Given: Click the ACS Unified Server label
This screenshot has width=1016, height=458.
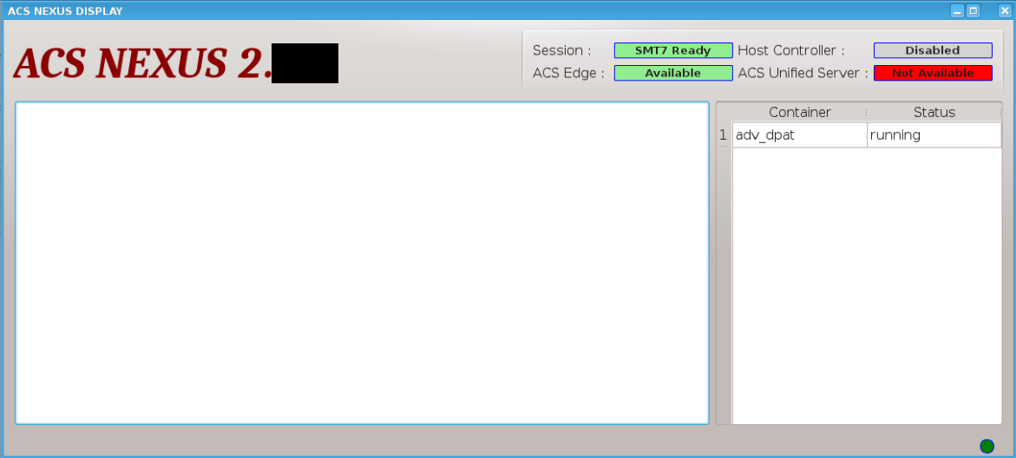Looking at the screenshot, I should [803, 73].
